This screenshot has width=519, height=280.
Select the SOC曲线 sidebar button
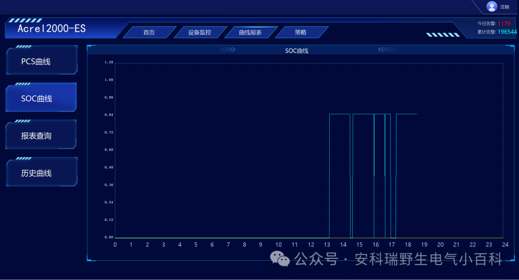coord(41,98)
